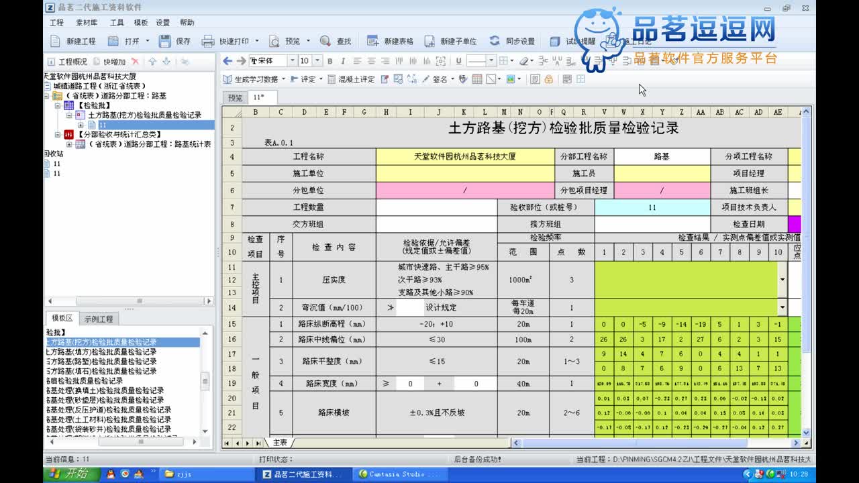The image size is (859, 483).
Task: Select 土方路基(填方)检验批质量检验记录 template
Action: click(101, 352)
